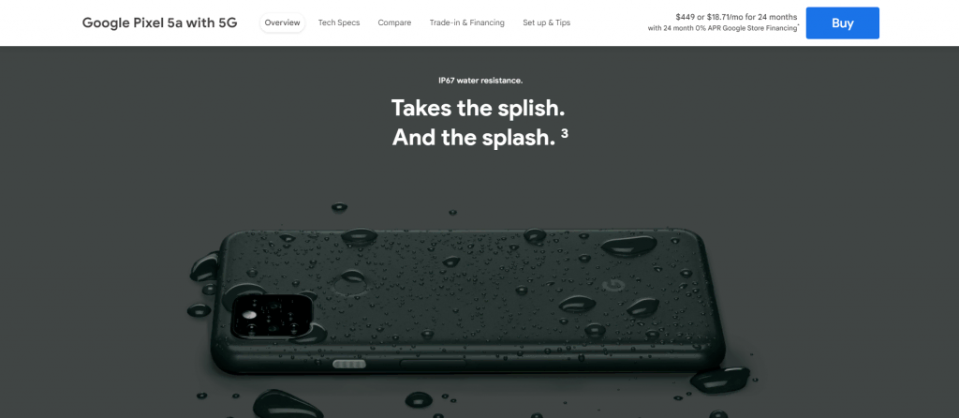Click the 'Takes the splish.' headline
This screenshot has width=959, height=418.
(x=478, y=108)
